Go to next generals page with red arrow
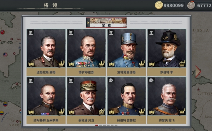The height and width of the screenshot is (131, 212). (198, 72)
